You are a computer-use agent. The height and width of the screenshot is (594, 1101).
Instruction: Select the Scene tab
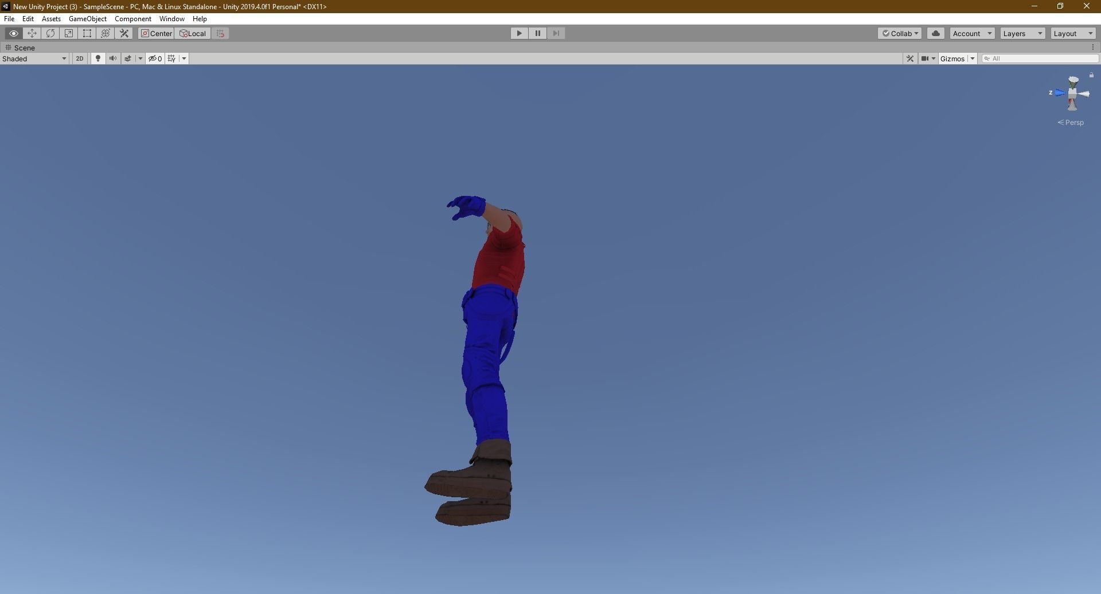[x=20, y=48]
